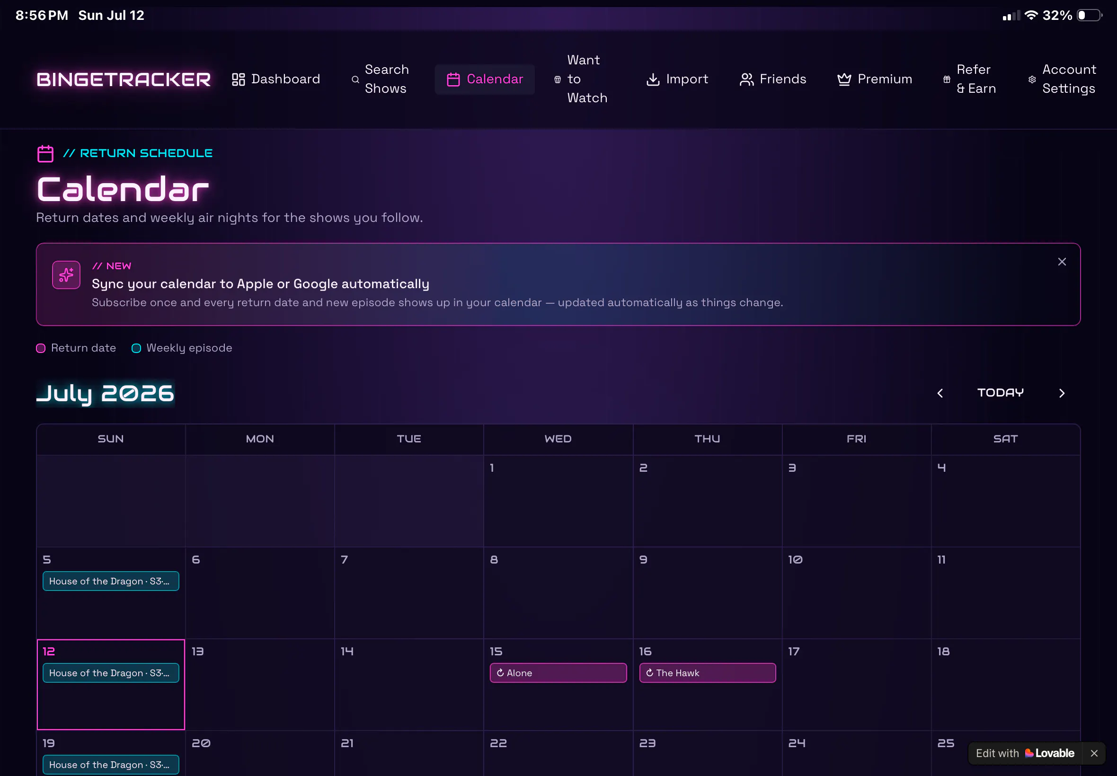Click the SAT column header

(x=1006, y=439)
